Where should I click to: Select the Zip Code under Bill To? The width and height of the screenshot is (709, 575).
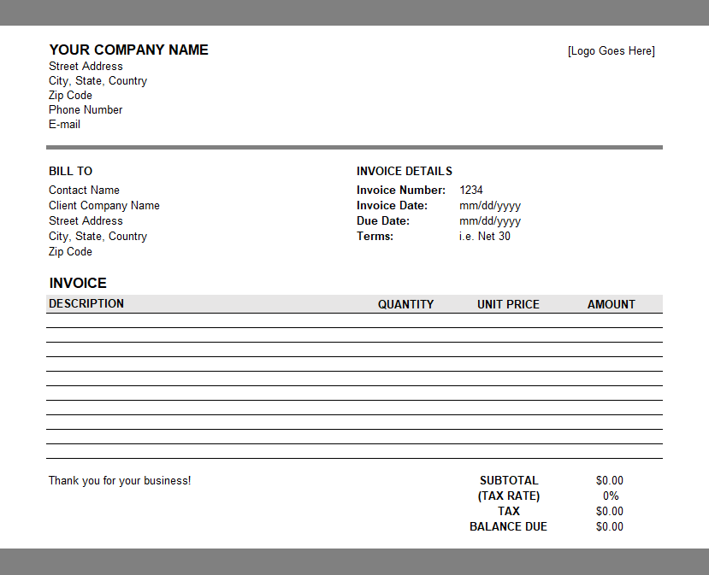coord(70,252)
